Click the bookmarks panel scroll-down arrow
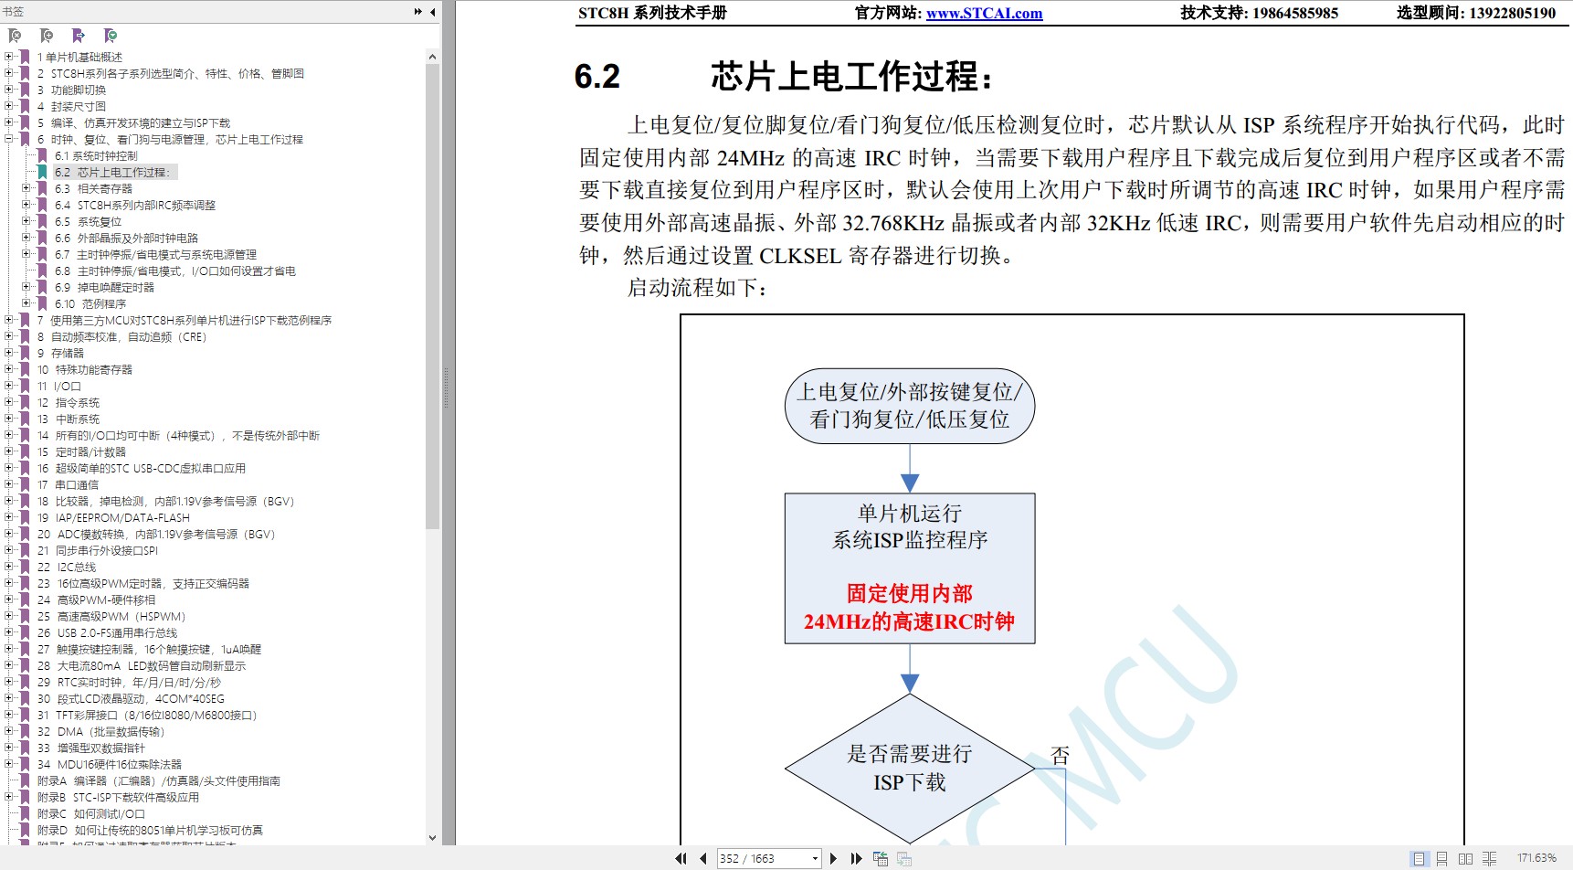The image size is (1573, 870). (x=432, y=837)
